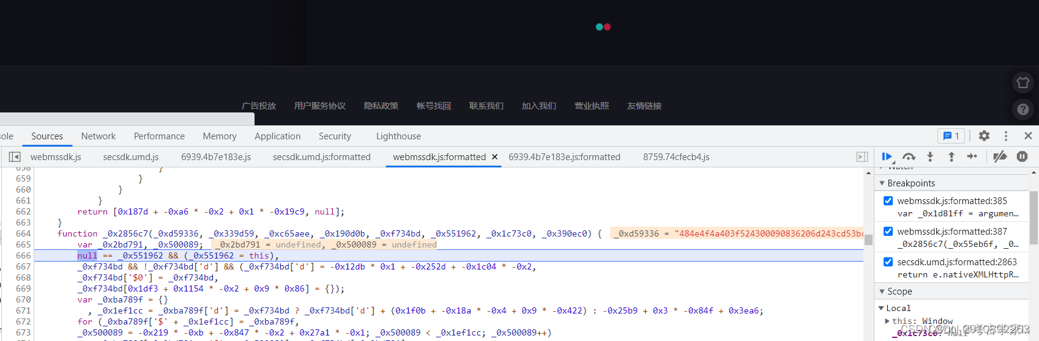Click line number 671 in gutter
Image resolution: width=1039 pixels, height=341 pixels.
[23, 310]
